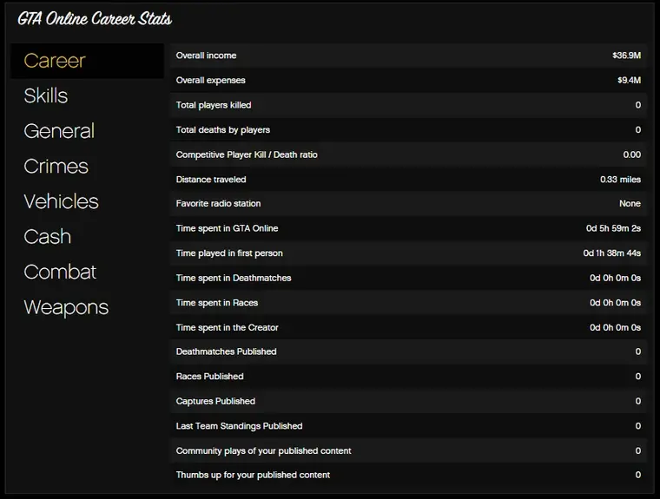Show the Vehicles stats section
This screenshot has width=660, height=499.
(62, 201)
